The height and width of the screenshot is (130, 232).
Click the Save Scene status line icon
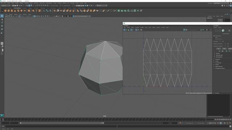17,5
